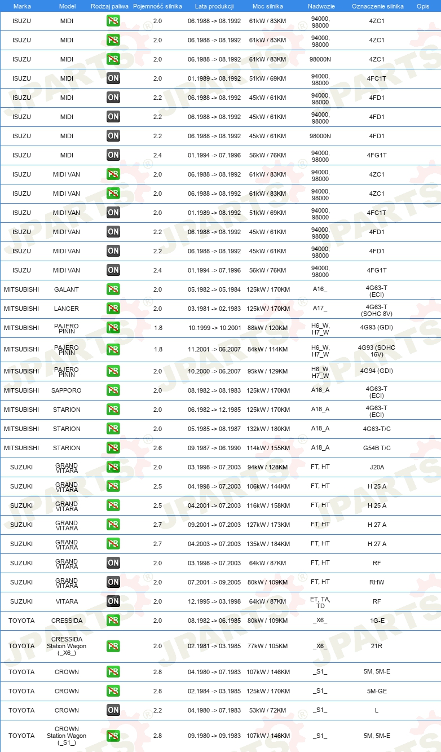The image size is (441, 752).
Task: Click the power value 77kW / 105KM
Action: tap(268, 647)
